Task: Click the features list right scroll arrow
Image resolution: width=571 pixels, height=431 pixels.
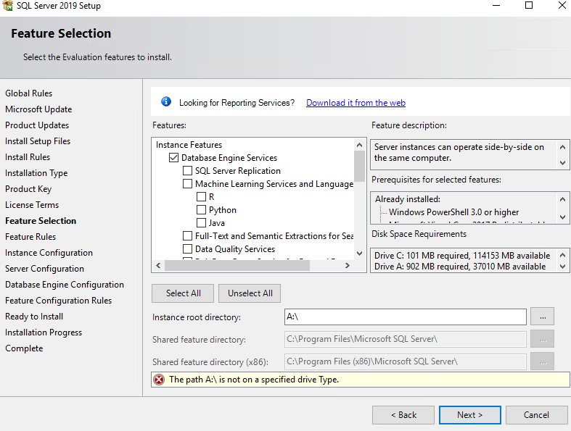Action: [x=347, y=266]
